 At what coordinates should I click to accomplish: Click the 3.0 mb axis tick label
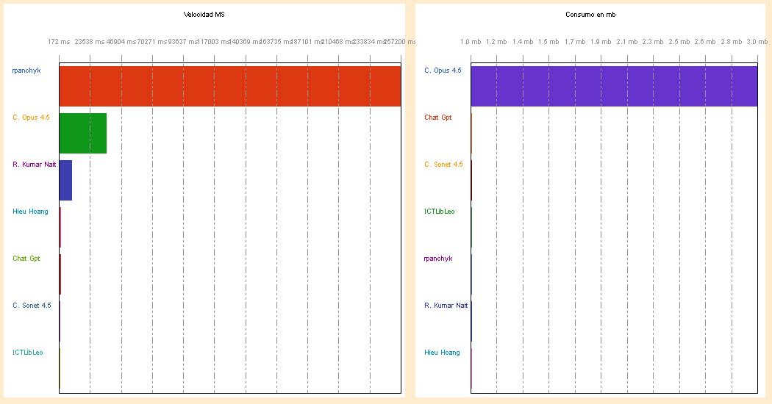757,42
